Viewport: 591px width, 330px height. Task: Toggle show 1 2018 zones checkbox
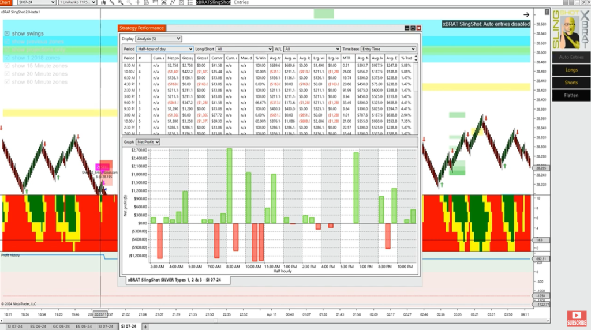(x=7, y=58)
